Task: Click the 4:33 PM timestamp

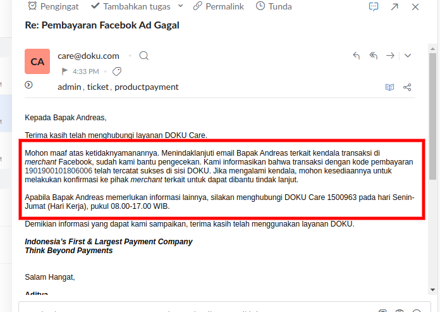Action: coord(86,72)
